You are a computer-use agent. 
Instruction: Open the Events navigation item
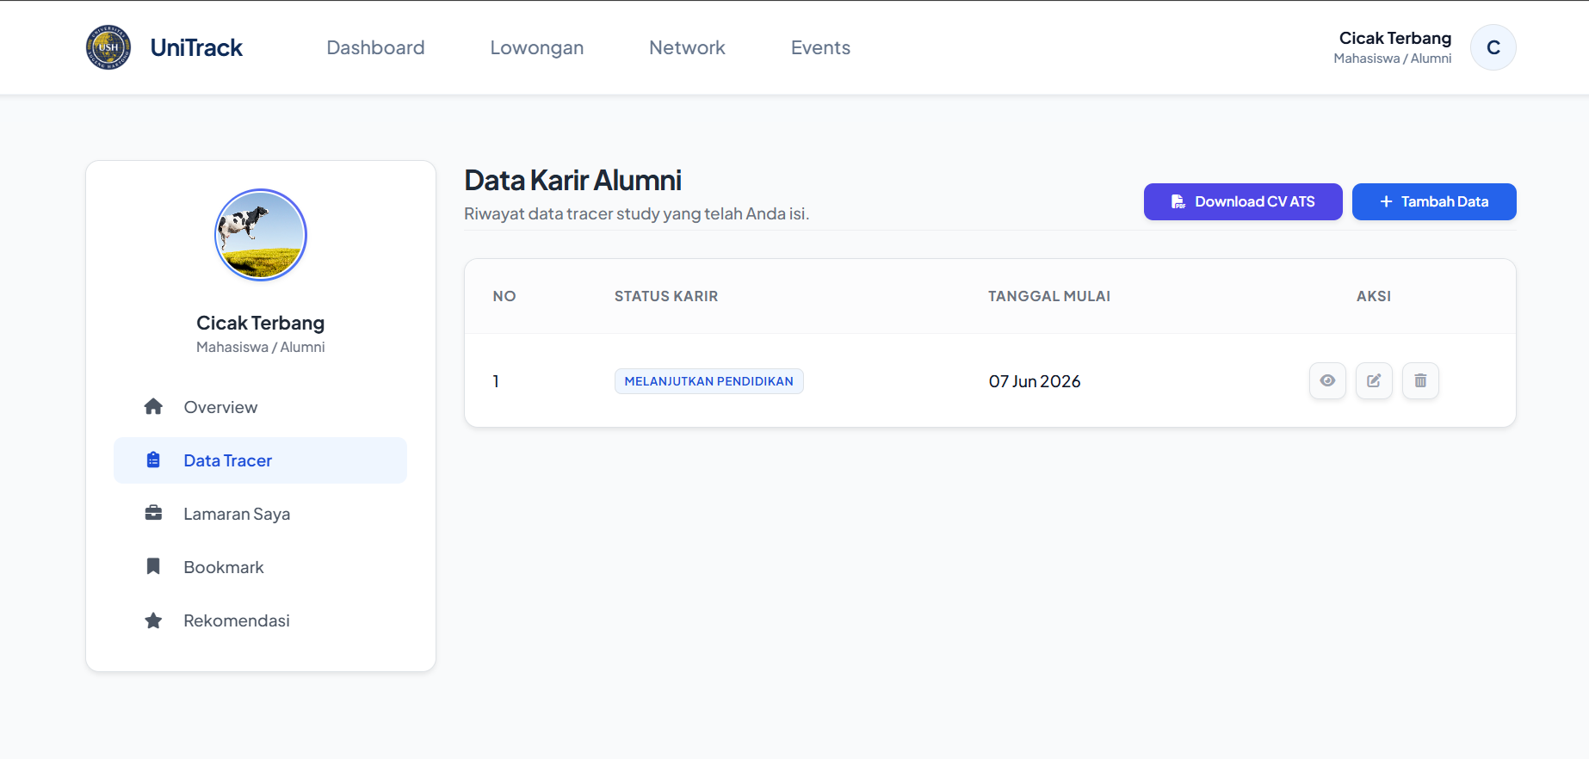(x=820, y=47)
